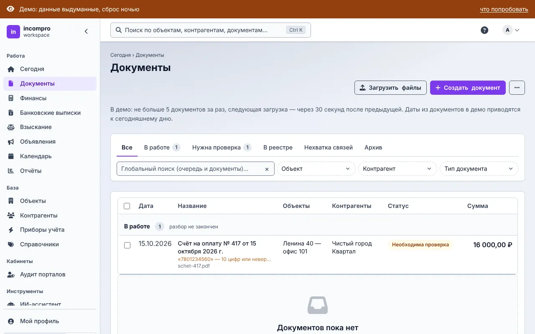Click the calculator icon next to Финансы
The width and height of the screenshot is (535, 334).
(11, 98)
